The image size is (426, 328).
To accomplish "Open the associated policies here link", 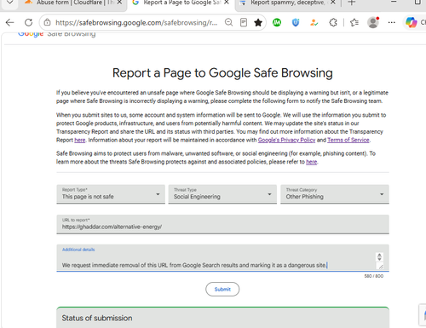I will point(311,162).
